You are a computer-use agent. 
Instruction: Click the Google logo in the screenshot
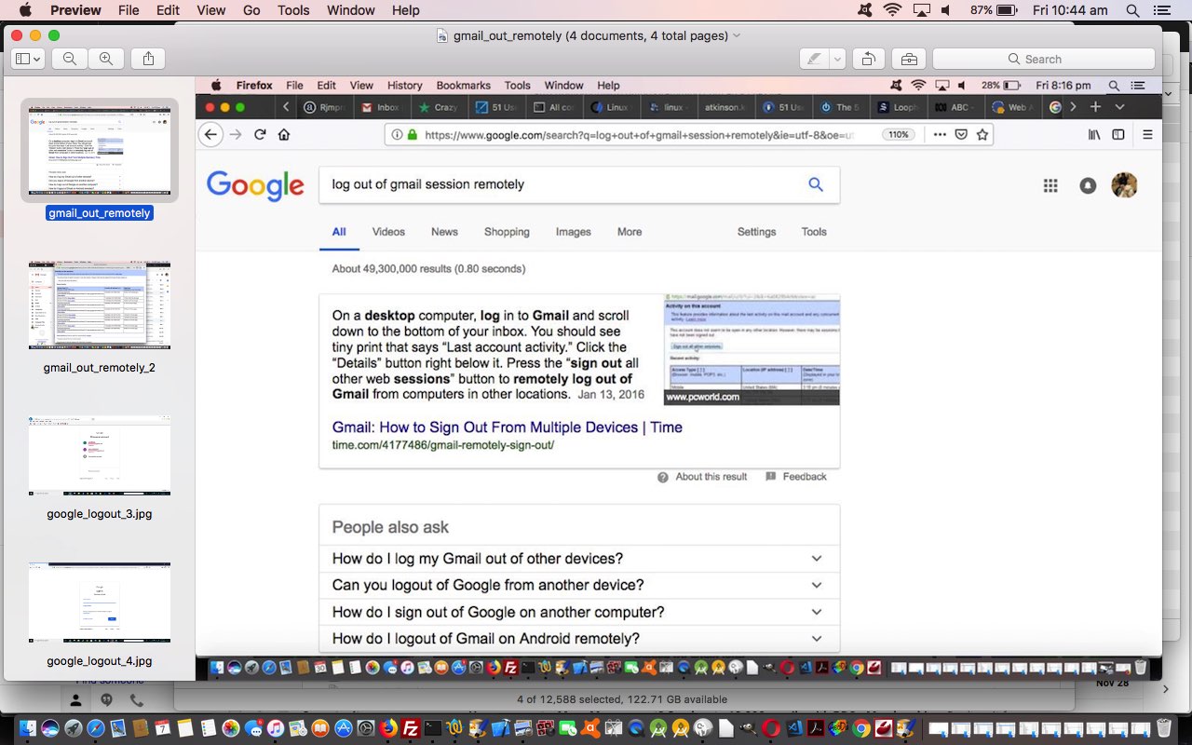(x=255, y=185)
